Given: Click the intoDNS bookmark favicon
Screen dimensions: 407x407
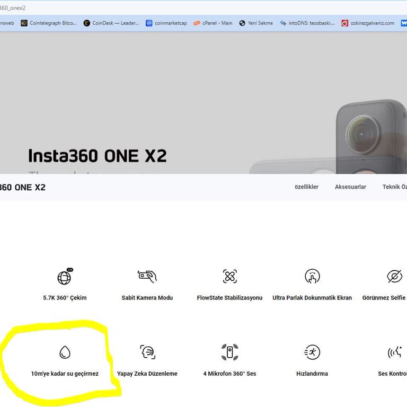Looking at the screenshot, I should tap(283, 23).
